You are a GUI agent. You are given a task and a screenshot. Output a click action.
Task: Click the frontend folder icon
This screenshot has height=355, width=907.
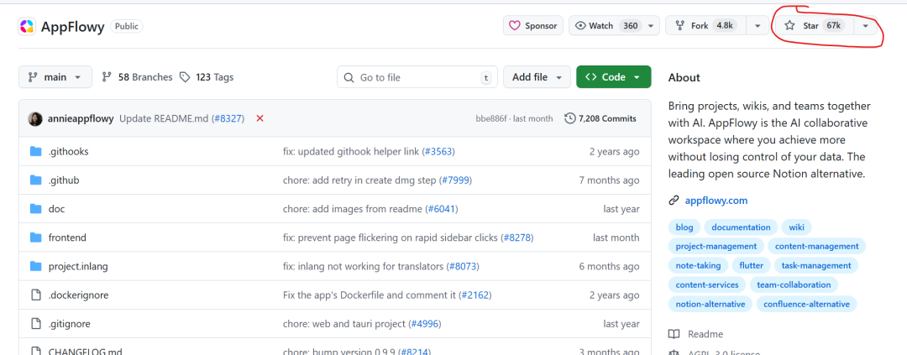click(x=36, y=238)
